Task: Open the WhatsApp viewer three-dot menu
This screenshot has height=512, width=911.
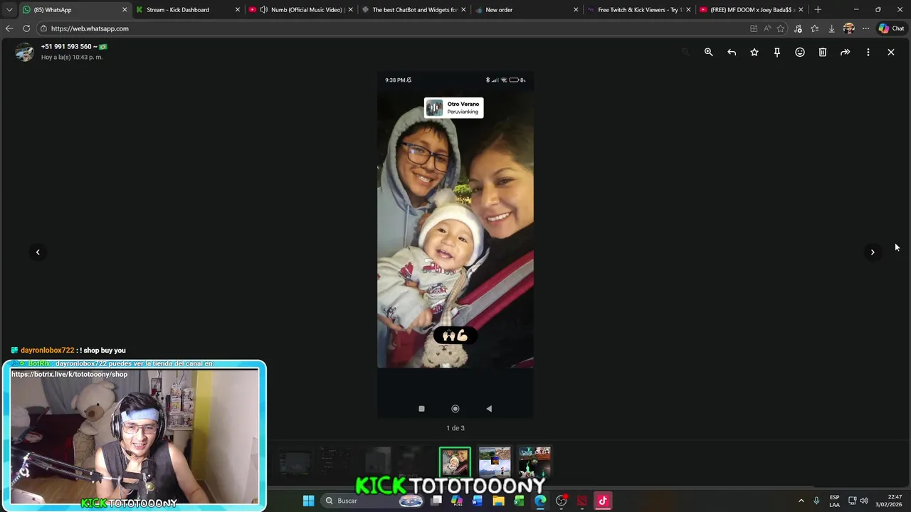Action: coord(868,52)
